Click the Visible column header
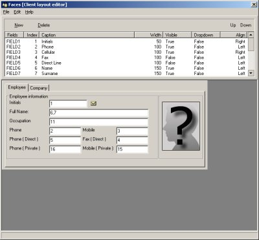The width and height of the screenshot is (259, 240). (x=178, y=35)
